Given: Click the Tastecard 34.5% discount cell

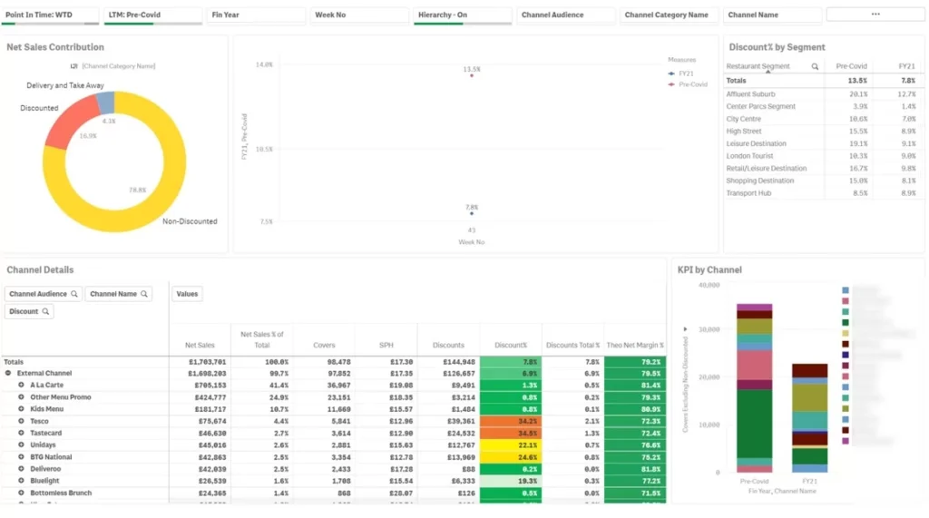Looking at the screenshot, I should tap(511, 434).
